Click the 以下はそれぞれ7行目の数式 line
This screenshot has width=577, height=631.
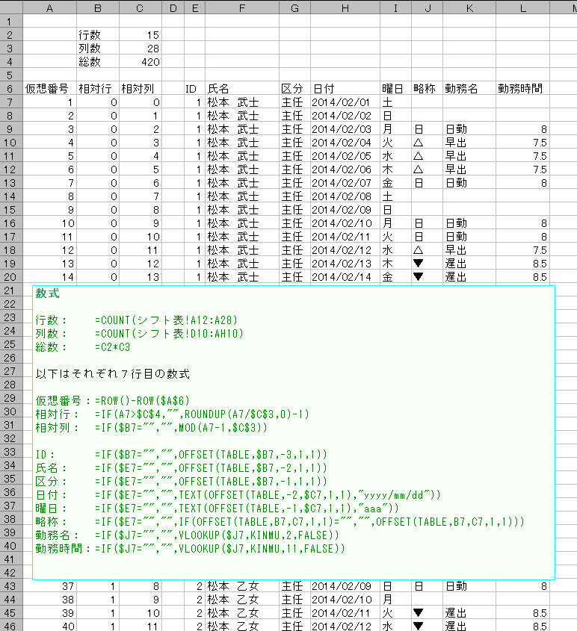112,374
